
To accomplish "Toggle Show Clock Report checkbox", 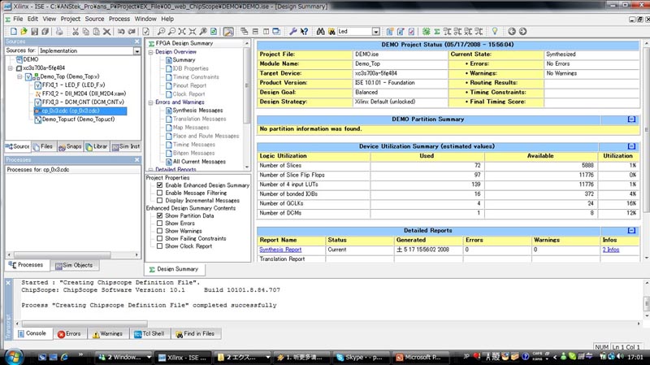I will point(159,246).
